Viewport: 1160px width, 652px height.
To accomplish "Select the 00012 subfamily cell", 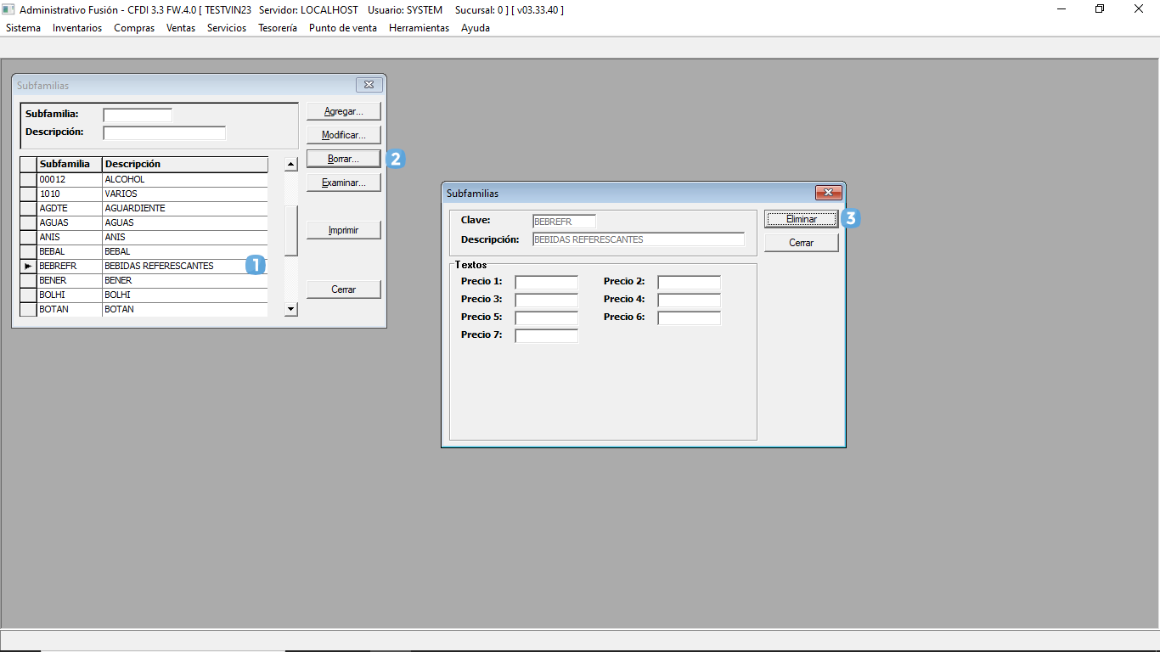I will click(x=70, y=180).
